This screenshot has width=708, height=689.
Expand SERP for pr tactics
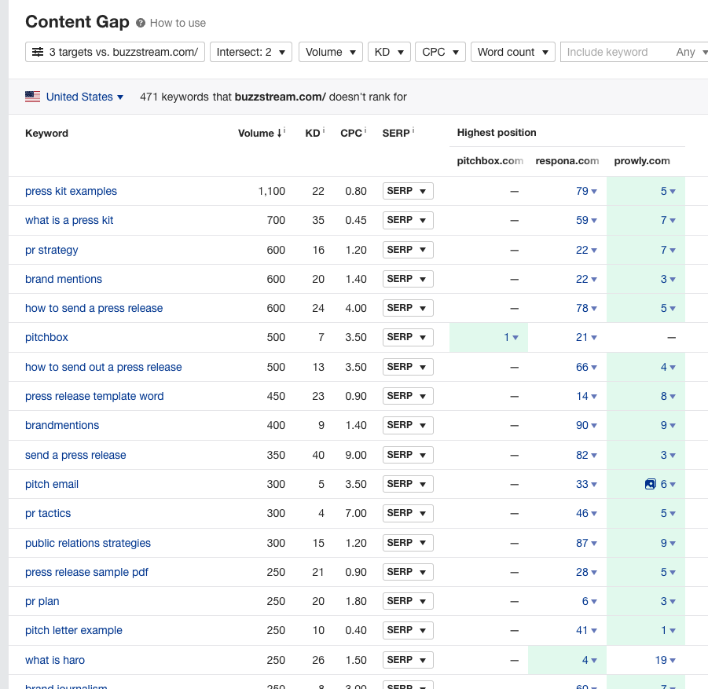pos(408,513)
